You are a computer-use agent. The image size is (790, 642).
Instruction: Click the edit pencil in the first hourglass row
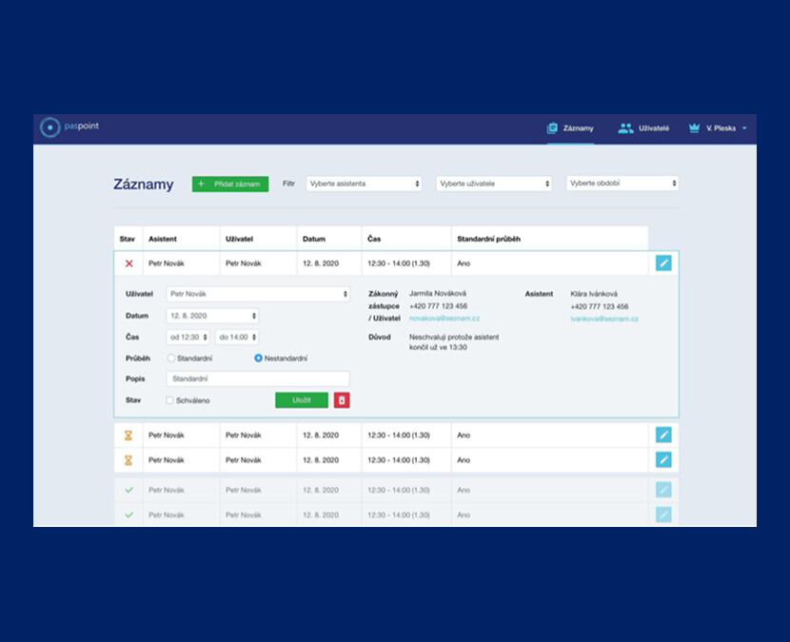pyautogui.click(x=663, y=435)
